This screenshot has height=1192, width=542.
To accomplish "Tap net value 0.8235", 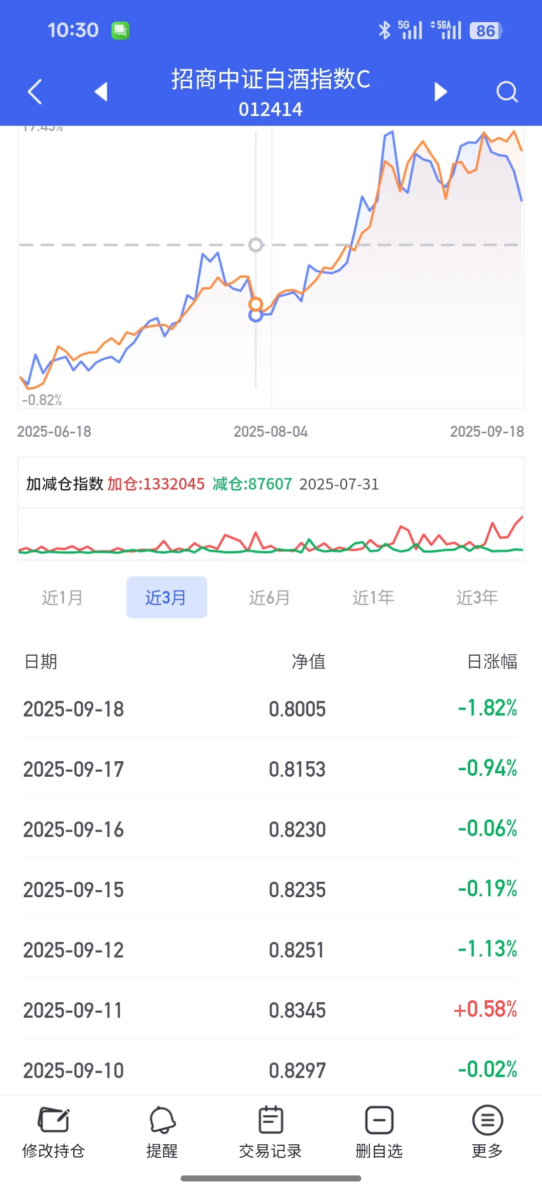I will 298,890.
